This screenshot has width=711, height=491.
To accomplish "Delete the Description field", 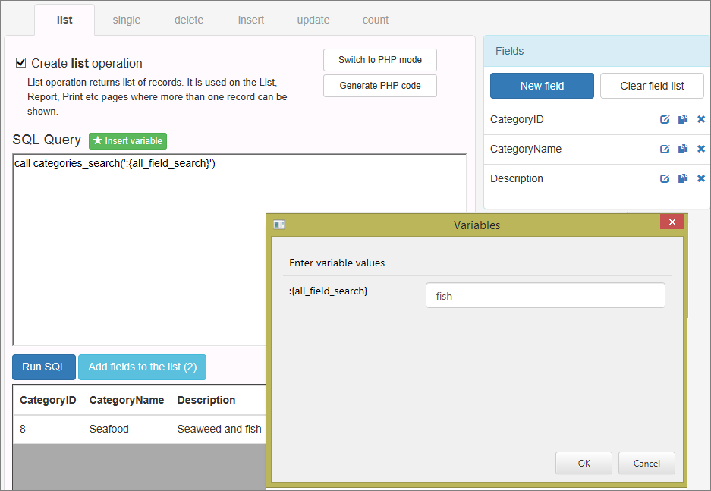I will tap(700, 178).
